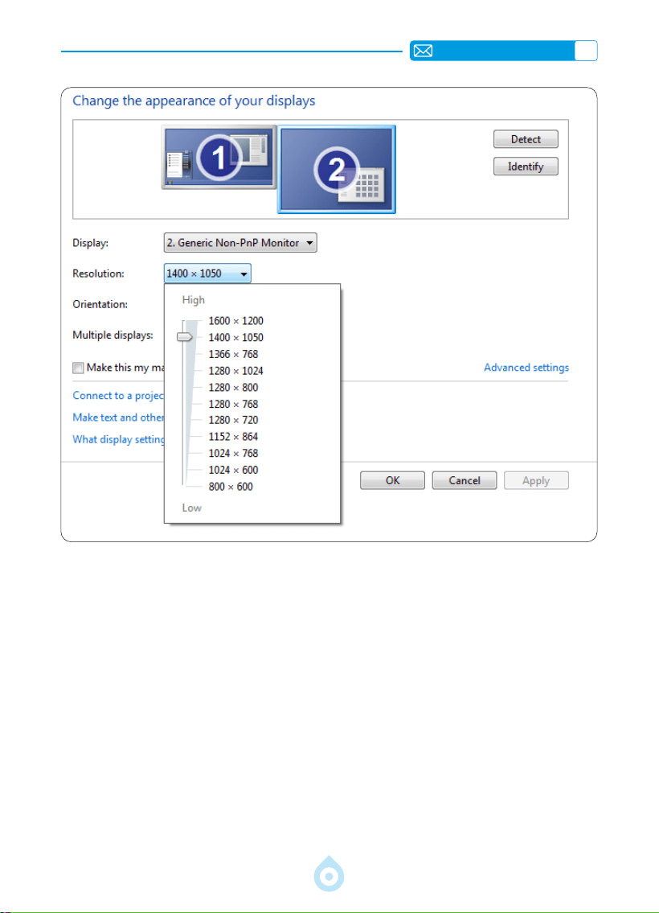Click the Identify button
Viewport: 659px width, 913px height.
tap(526, 167)
